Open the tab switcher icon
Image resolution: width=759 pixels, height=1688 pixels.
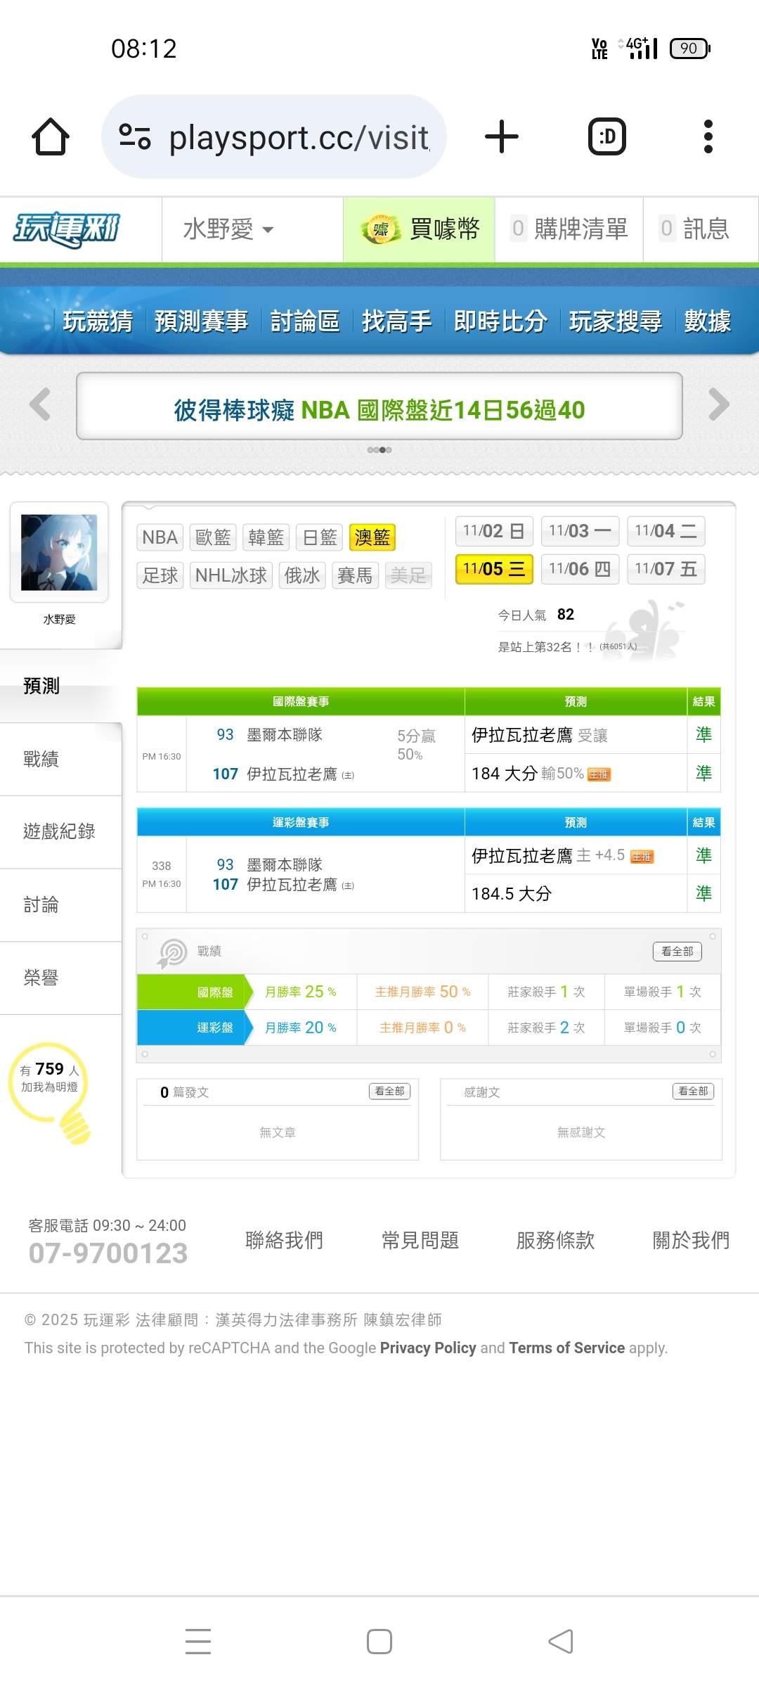tap(606, 136)
